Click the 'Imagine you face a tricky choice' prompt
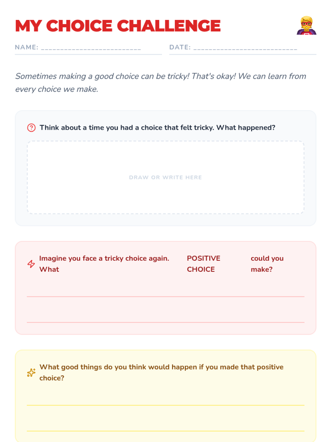This screenshot has height=442, width=331. (104, 264)
